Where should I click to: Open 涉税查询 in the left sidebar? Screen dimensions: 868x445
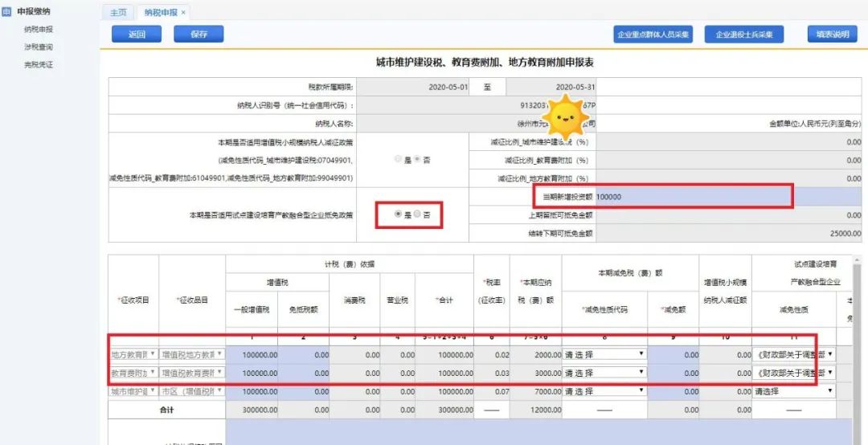[39, 47]
